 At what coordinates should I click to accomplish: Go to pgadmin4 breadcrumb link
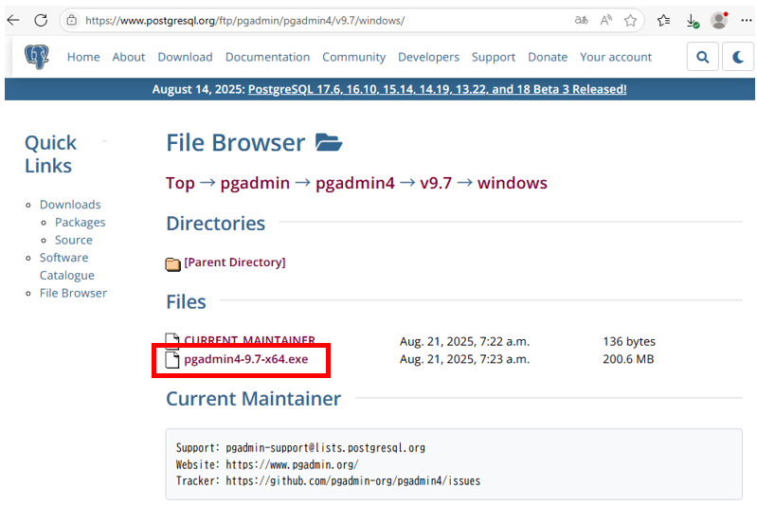[355, 183]
